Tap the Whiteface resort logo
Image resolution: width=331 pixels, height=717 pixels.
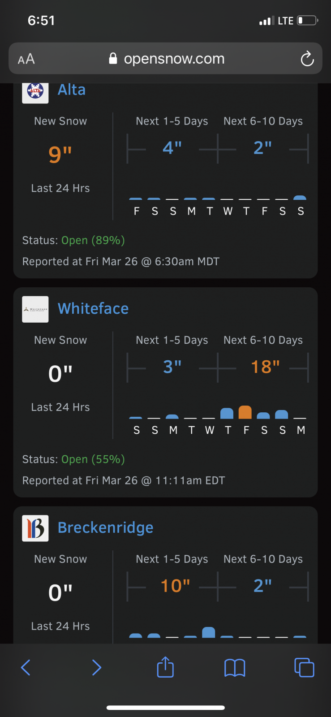35,309
